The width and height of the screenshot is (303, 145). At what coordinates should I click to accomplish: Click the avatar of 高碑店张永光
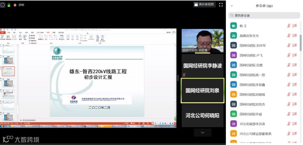tap(234, 36)
